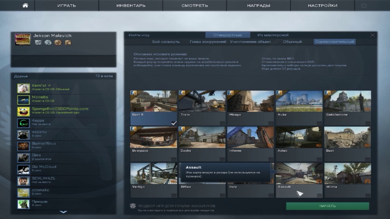
Task: Click ПОДБОР ИГР ДЛЯ ПРАЙМ-АККАУНТОВ
Action: pos(176,206)
